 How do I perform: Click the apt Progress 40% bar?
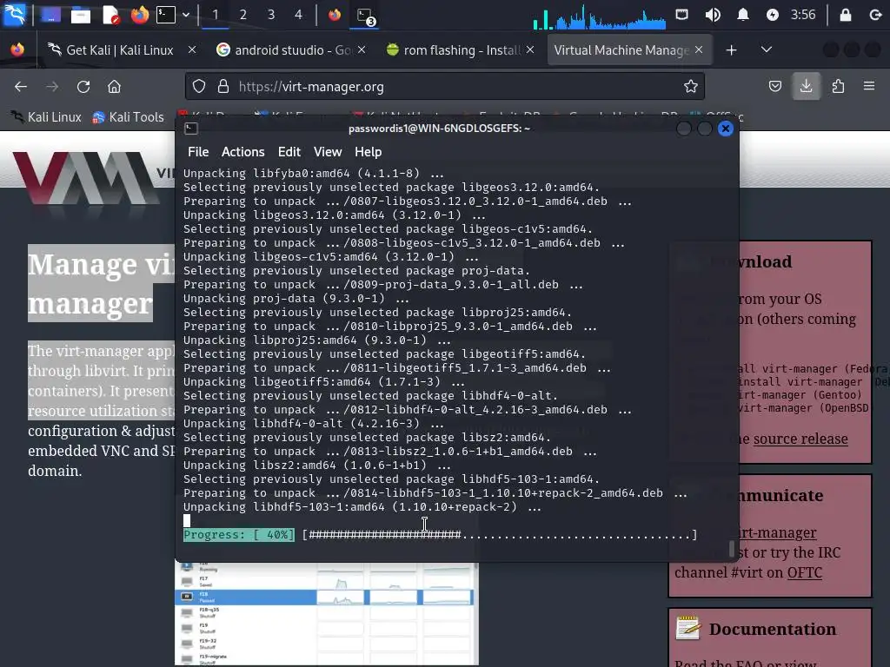pyautogui.click(x=440, y=534)
